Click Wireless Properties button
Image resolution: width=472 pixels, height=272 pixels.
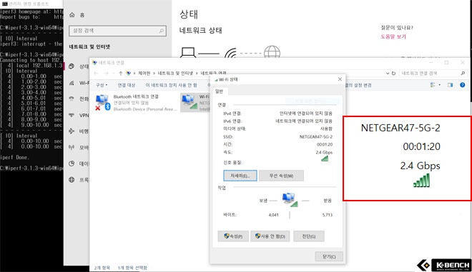point(281,176)
